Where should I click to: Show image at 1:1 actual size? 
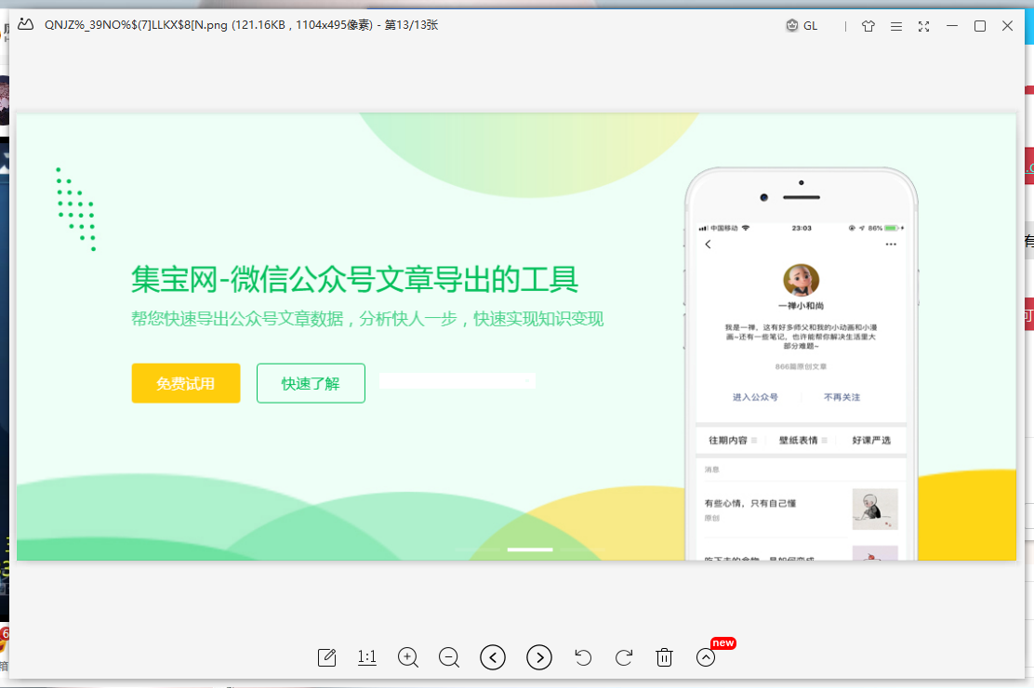tap(366, 657)
